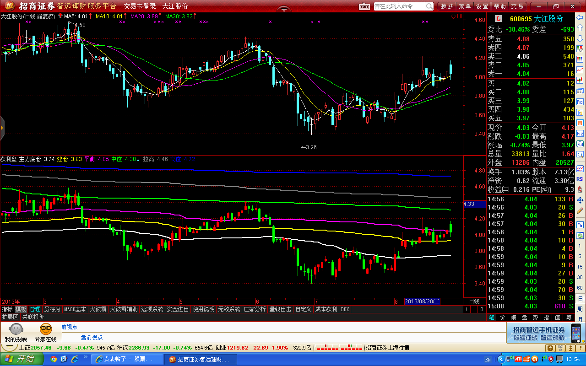Image resolution: width=586 pixels, height=366 pixels.
Task: Click the RSI indicator icon
Action: [580, 178]
